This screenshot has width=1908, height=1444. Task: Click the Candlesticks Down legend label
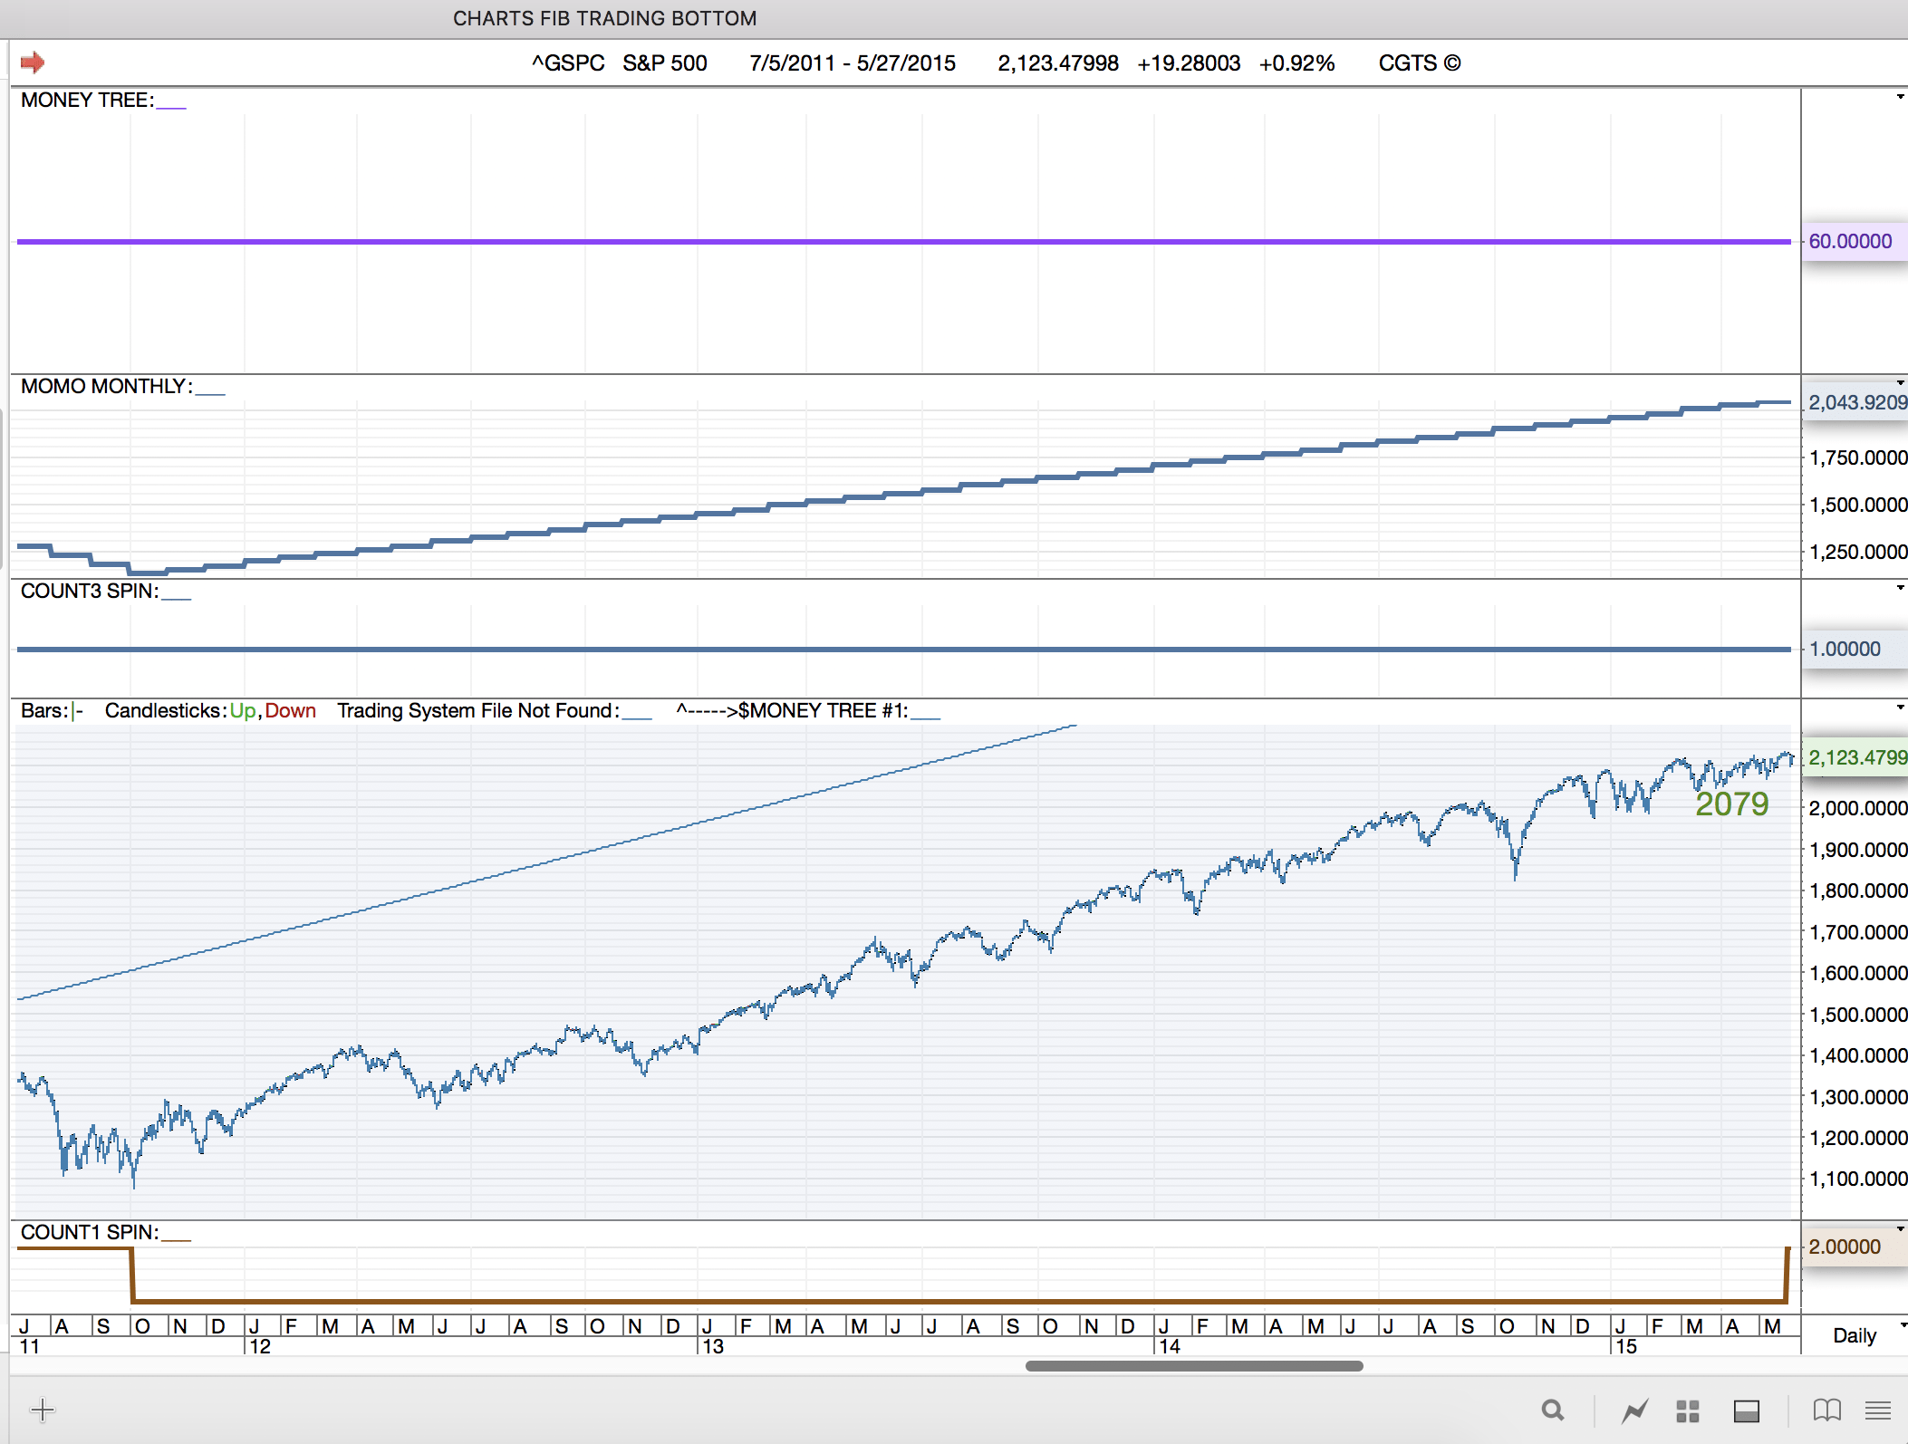tap(290, 711)
